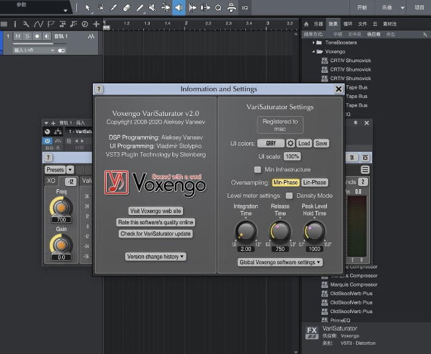Open track input L+R dropdown

[34, 50]
